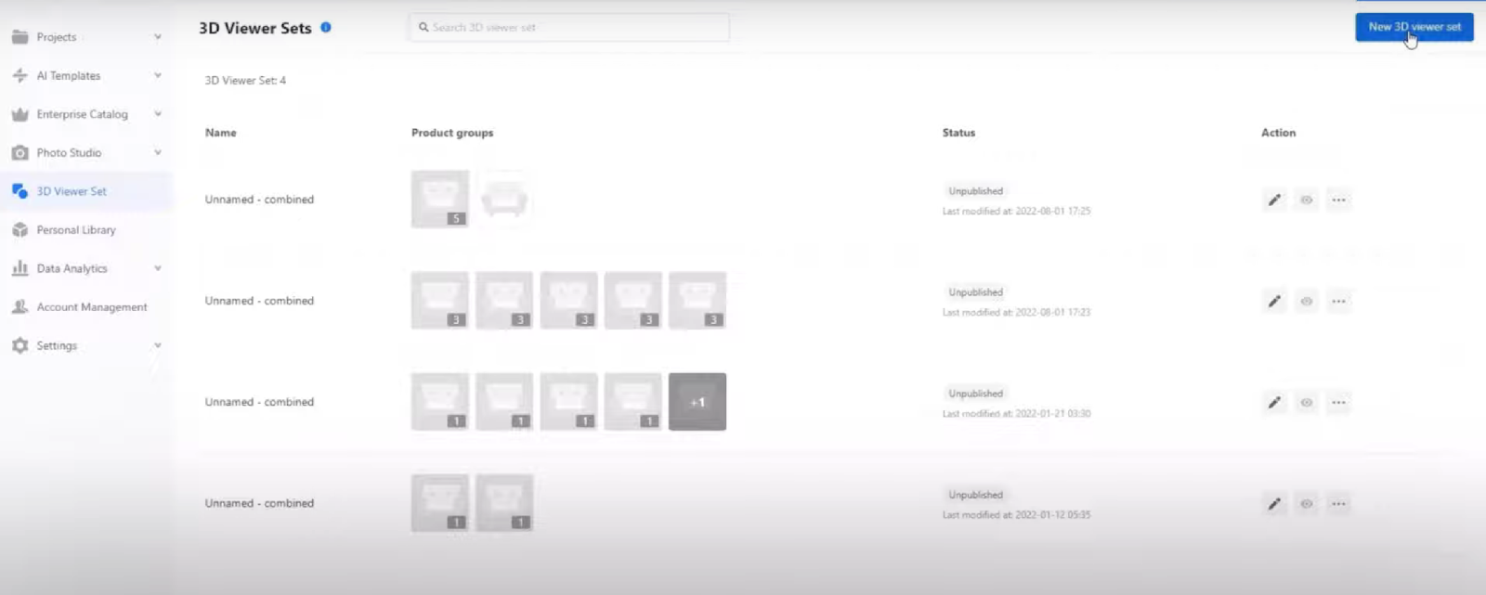The image size is (1486, 595).
Task: Open more options for set modified 2022-01-21 03:30
Action: coord(1338,402)
